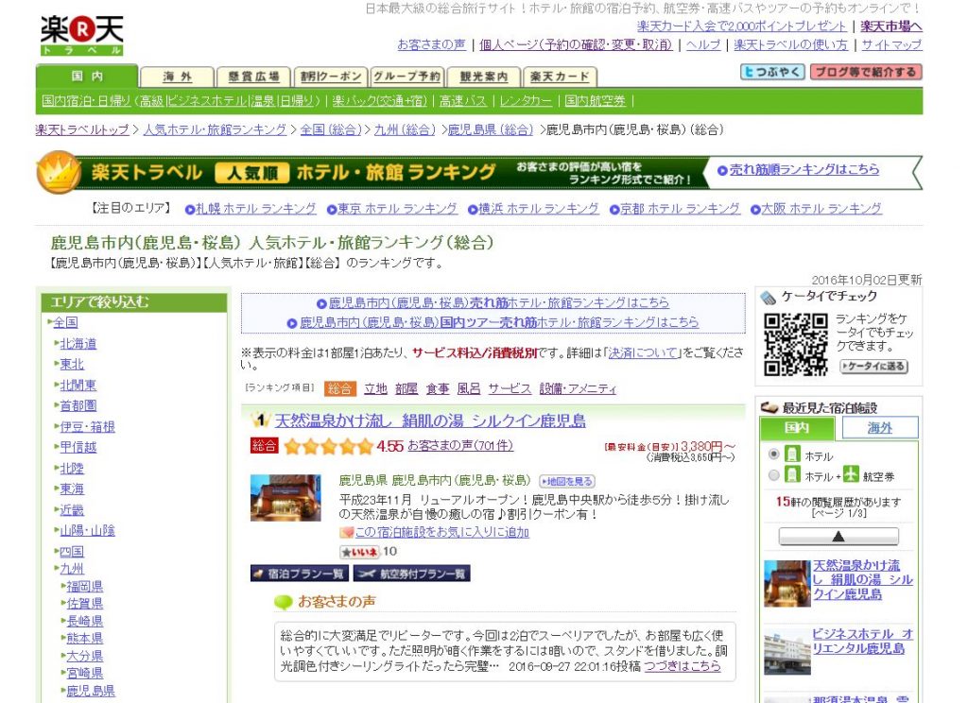Click the シルクイン鹿児島 hotel thumbnail photo

[x=285, y=497]
